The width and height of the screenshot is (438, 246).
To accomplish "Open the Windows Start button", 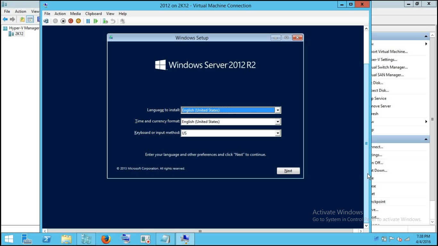I will click(x=9, y=239).
